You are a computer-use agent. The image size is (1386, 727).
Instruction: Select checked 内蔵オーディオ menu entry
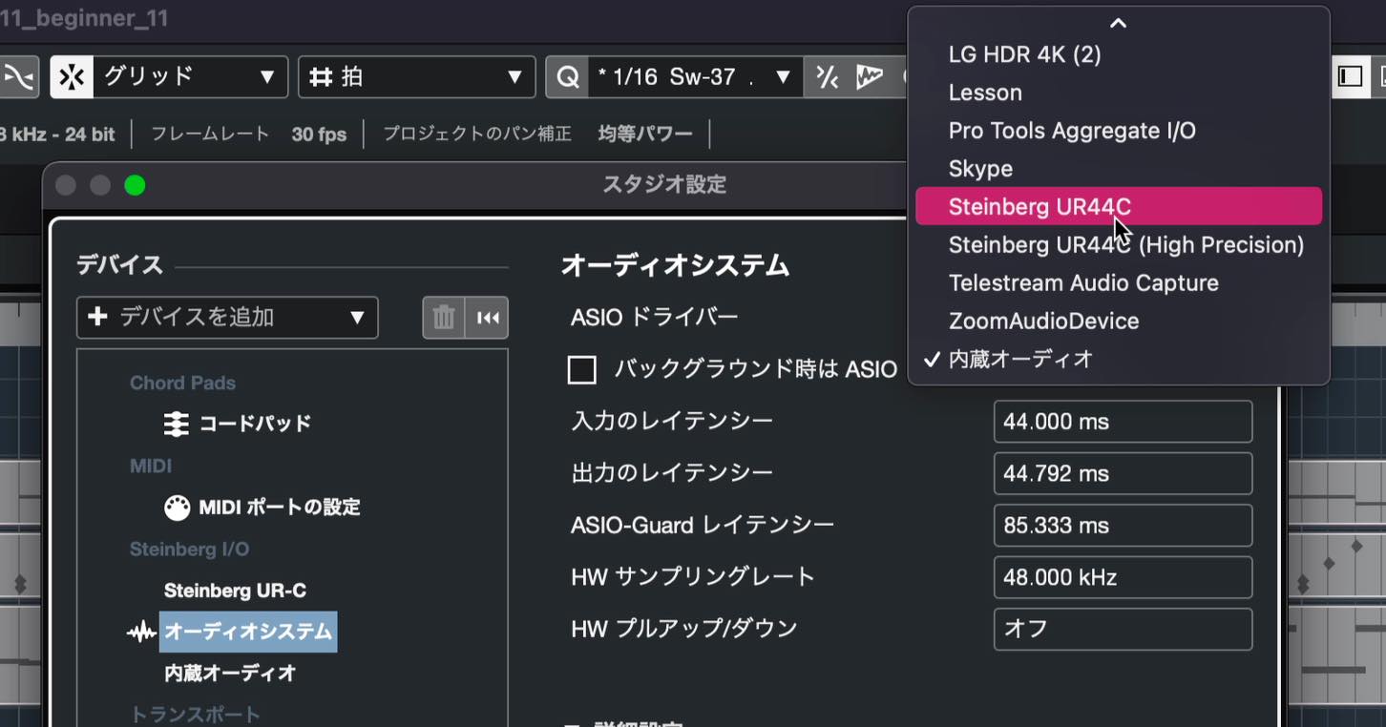(x=1119, y=359)
